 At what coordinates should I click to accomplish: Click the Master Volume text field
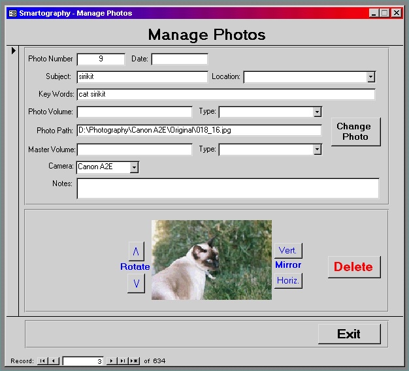click(x=135, y=150)
